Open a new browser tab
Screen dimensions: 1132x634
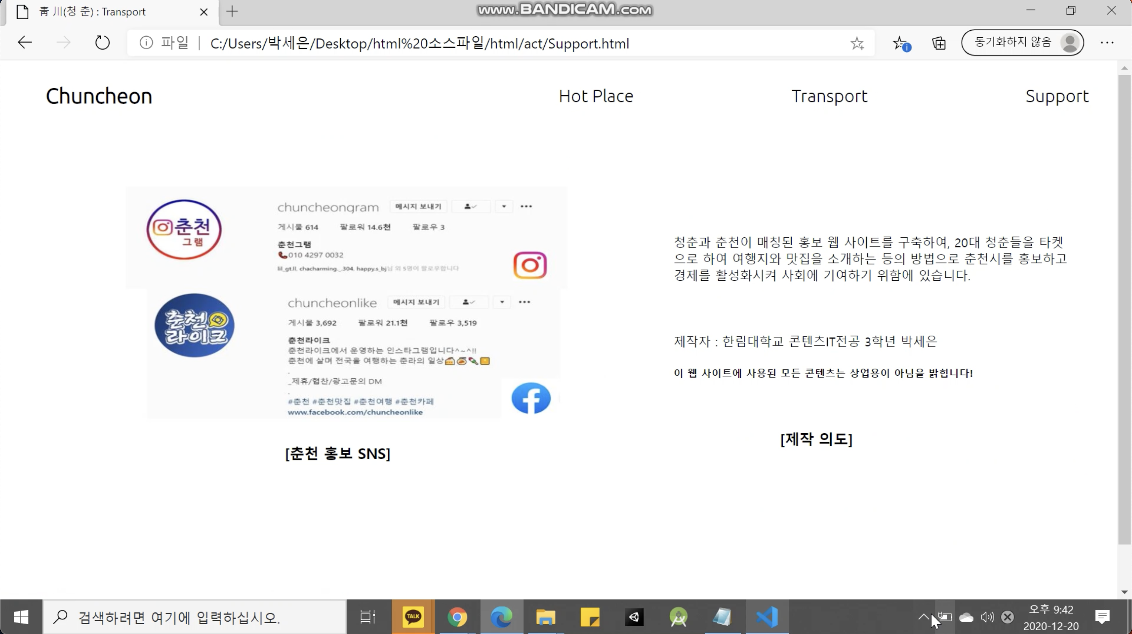(232, 12)
